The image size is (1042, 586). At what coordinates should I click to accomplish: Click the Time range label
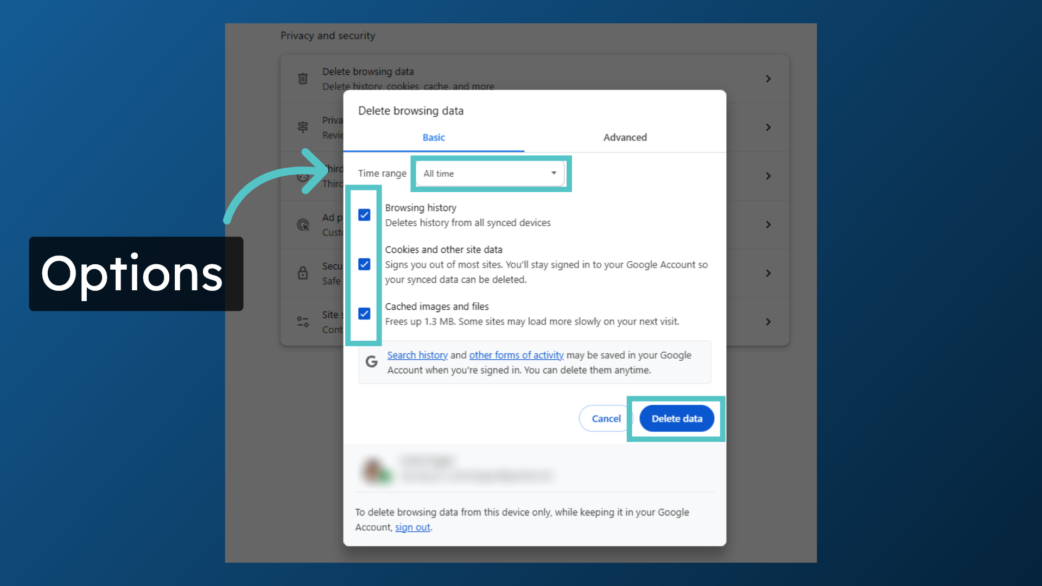pyautogui.click(x=382, y=174)
